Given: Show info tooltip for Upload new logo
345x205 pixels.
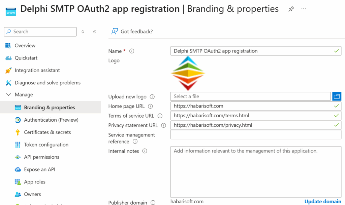Looking at the screenshot, I should (x=152, y=97).
